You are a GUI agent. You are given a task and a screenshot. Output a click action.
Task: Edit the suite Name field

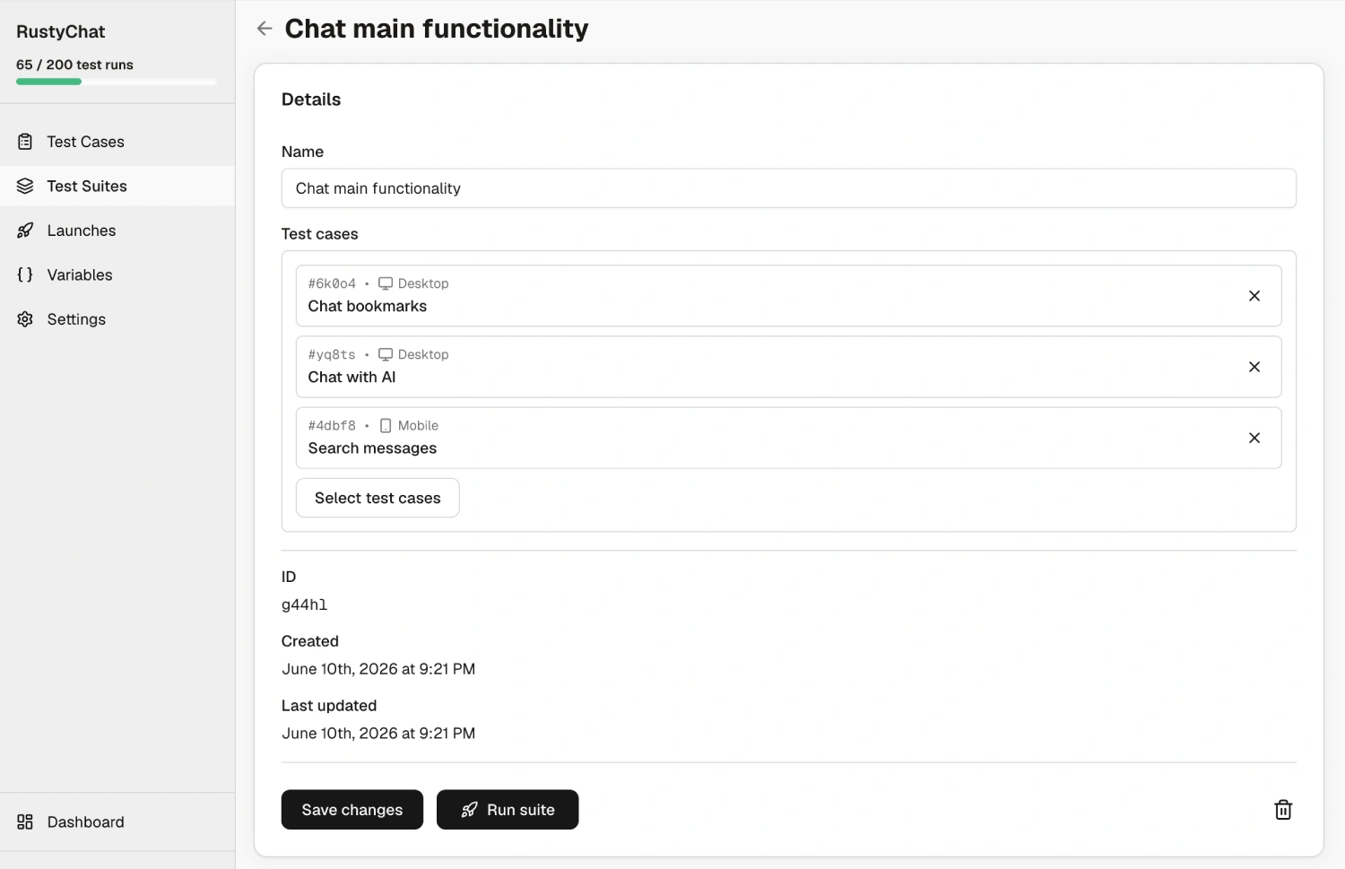pos(789,188)
